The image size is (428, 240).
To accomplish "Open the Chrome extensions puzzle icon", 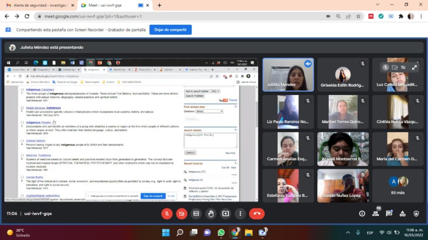I will (x=401, y=16).
